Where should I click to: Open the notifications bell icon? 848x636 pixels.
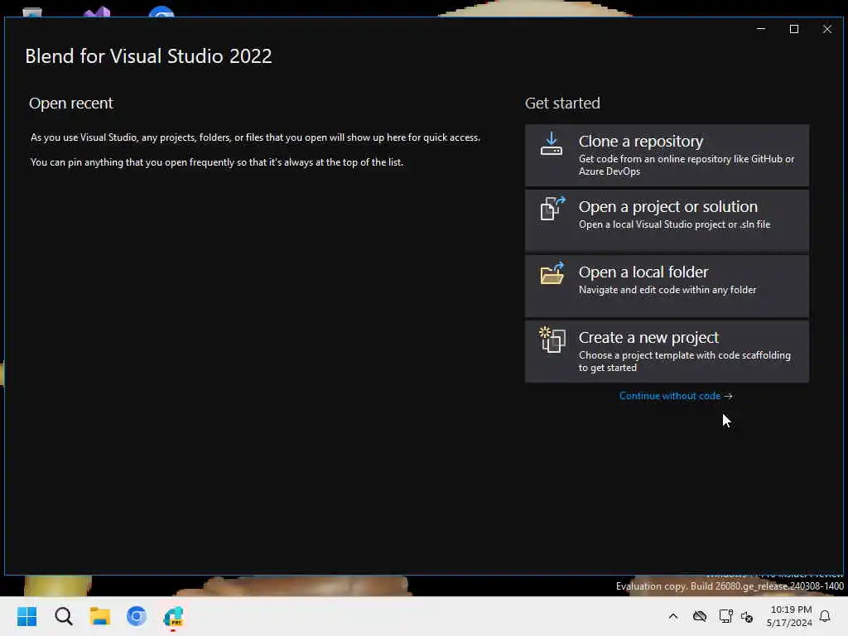[x=825, y=616]
